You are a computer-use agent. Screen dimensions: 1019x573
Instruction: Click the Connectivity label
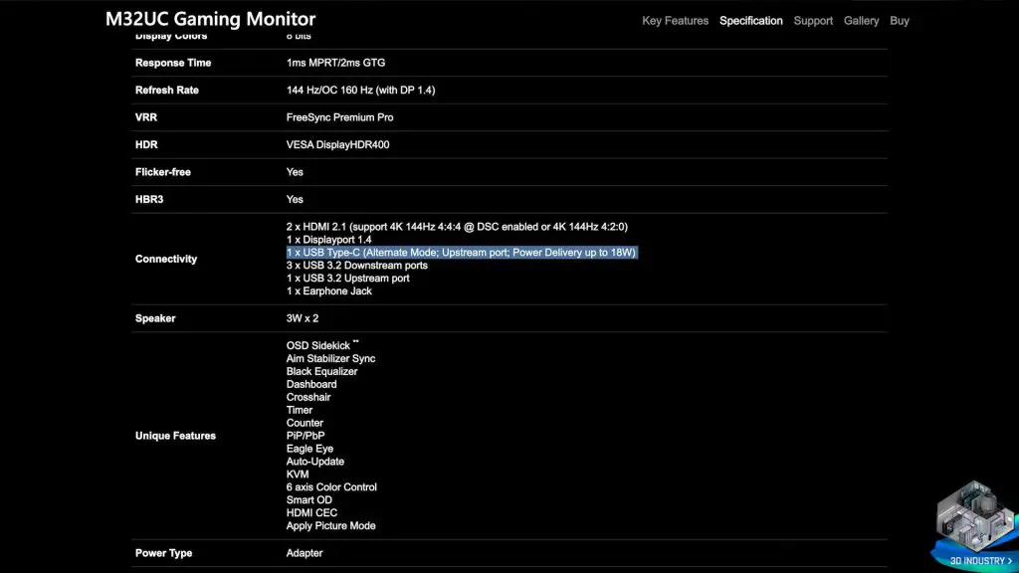[166, 260]
